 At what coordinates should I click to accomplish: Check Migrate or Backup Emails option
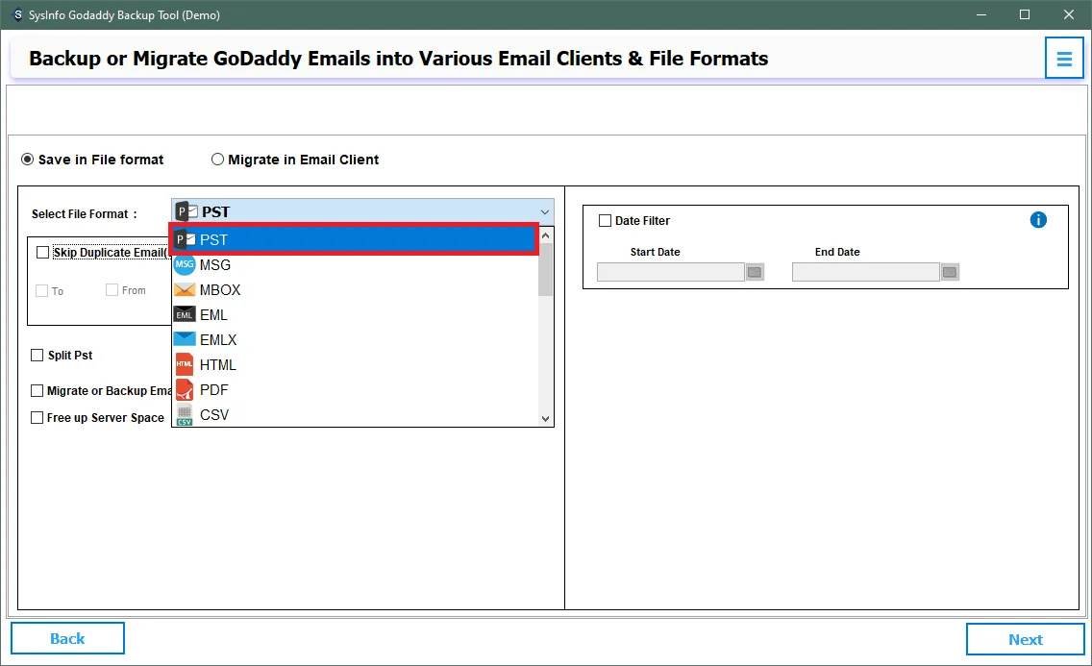click(37, 390)
